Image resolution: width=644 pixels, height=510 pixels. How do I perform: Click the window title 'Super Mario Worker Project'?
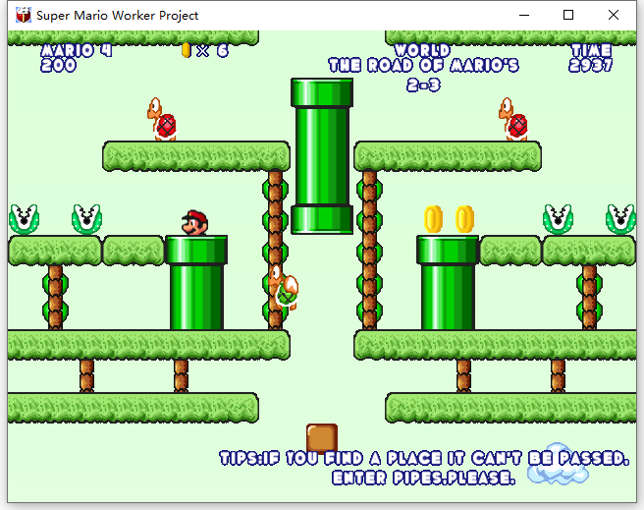point(118,16)
